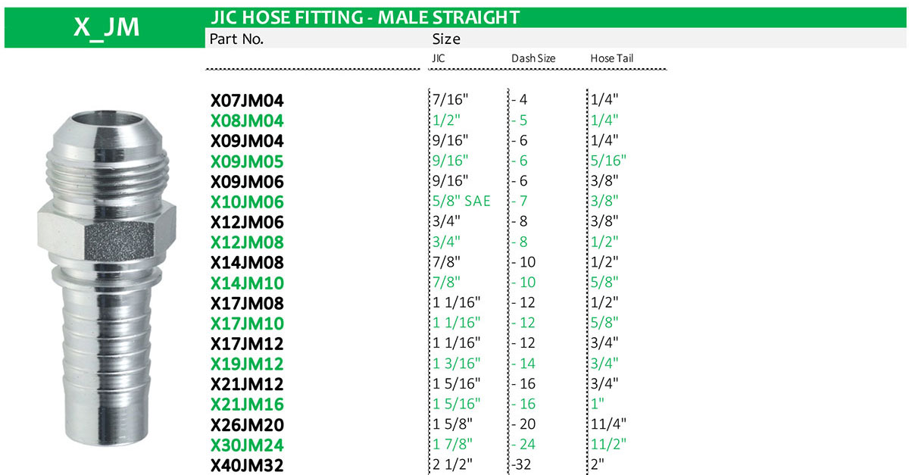The height and width of the screenshot is (475, 909).
Task: Select part number X12JM08
Action: [x=247, y=242]
